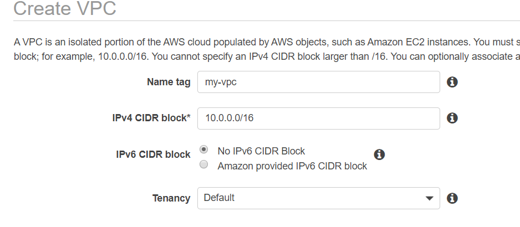Click the "IPv6 CIDR block" label
Image resolution: width=520 pixels, height=227 pixels.
point(149,154)
